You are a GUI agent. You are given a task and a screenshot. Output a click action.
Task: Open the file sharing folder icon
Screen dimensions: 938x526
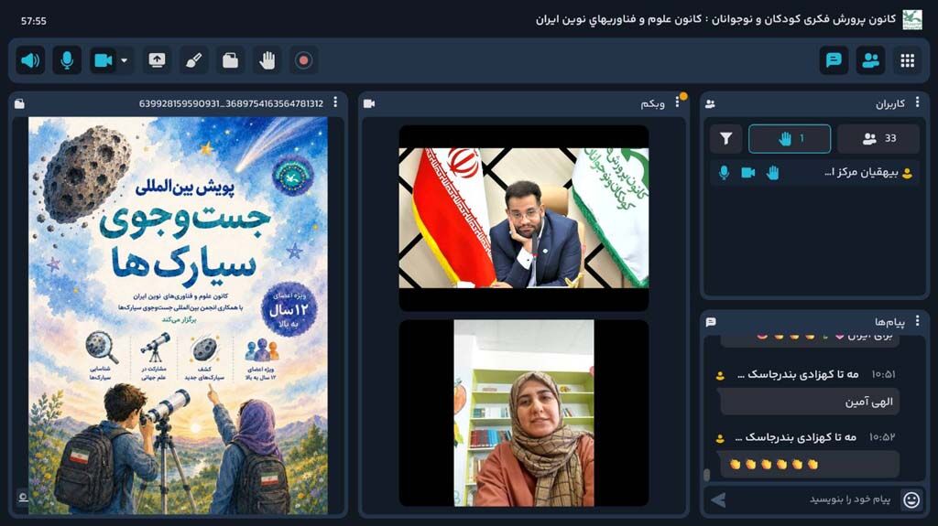click(x=230, y=60)
